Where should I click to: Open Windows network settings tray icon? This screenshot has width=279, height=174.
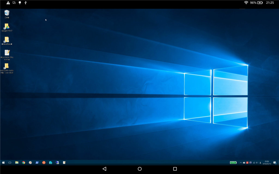coord(254,163)
